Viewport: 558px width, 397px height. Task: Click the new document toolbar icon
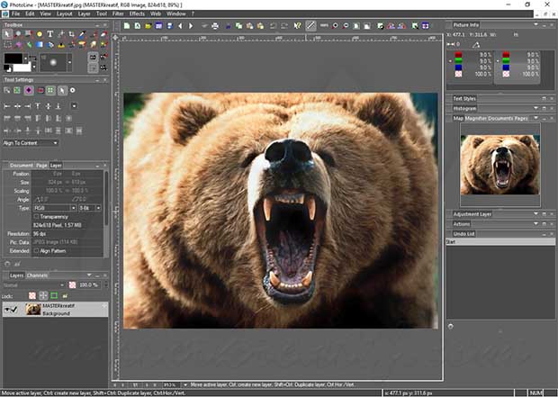coord(127,26)
